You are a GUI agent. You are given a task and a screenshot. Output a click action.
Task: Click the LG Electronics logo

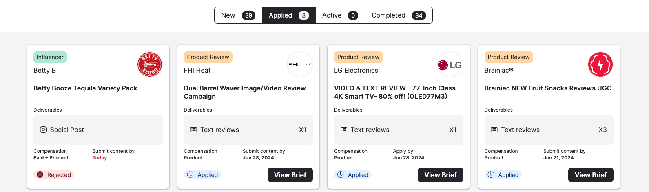[450, 64]
